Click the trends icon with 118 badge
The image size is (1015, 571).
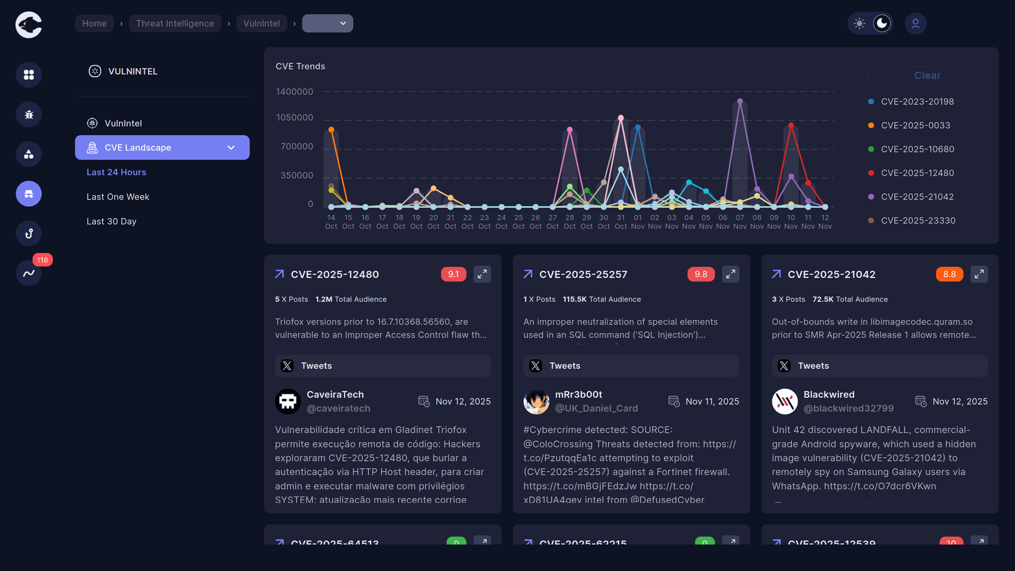(29, 273)
